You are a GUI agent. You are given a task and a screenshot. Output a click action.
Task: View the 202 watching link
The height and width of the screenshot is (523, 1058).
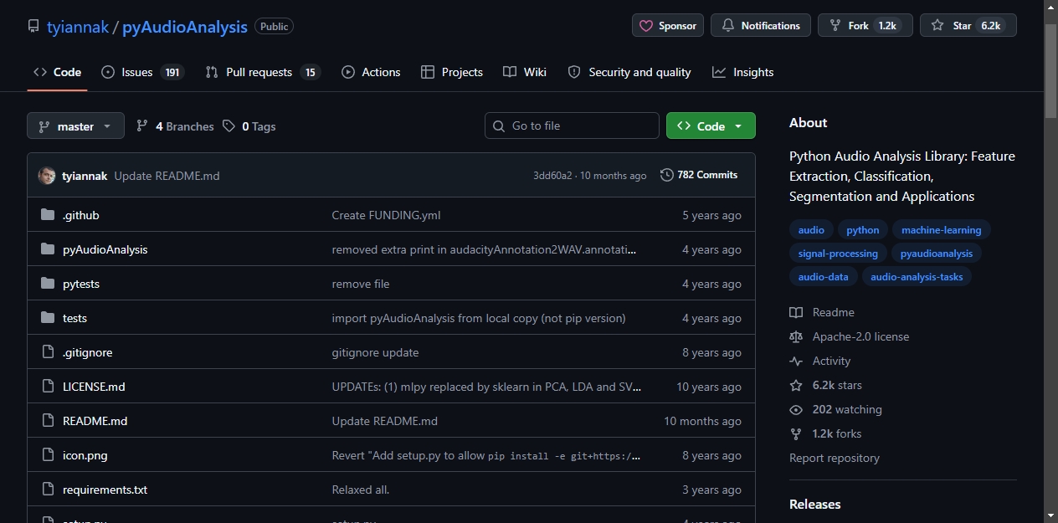(x=835, y=409)
